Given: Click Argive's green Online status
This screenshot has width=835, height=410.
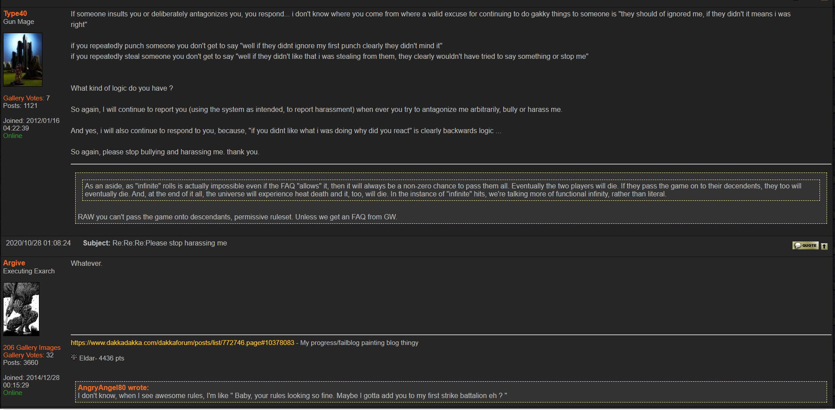Looking at the screenshot, I should (12, 393).
